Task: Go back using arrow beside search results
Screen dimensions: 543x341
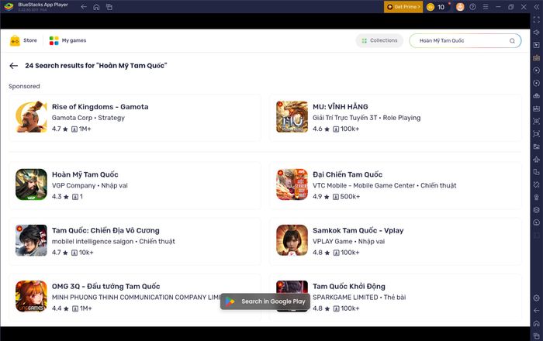Action: coord(13,66)
